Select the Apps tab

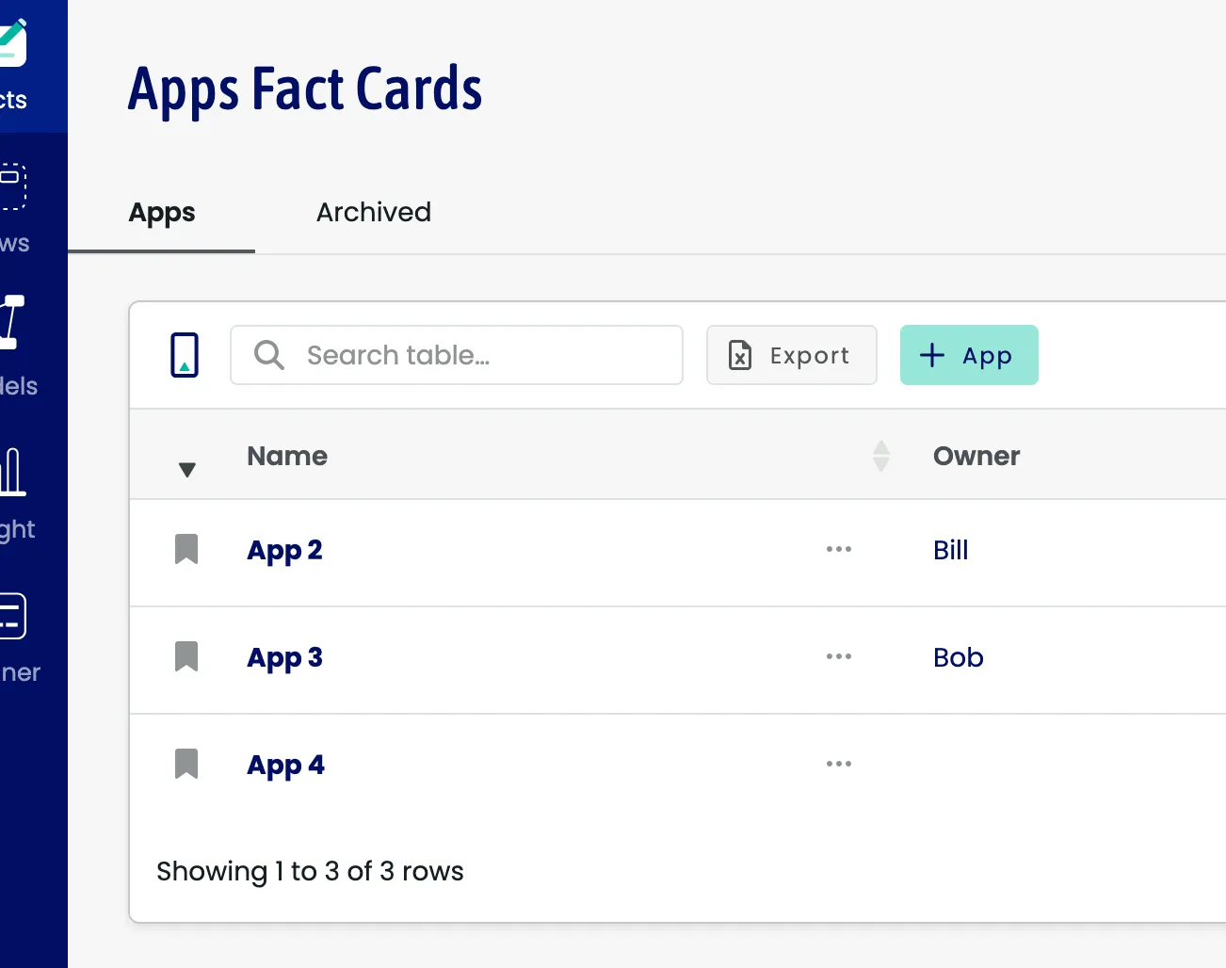[x=162, y=213]
